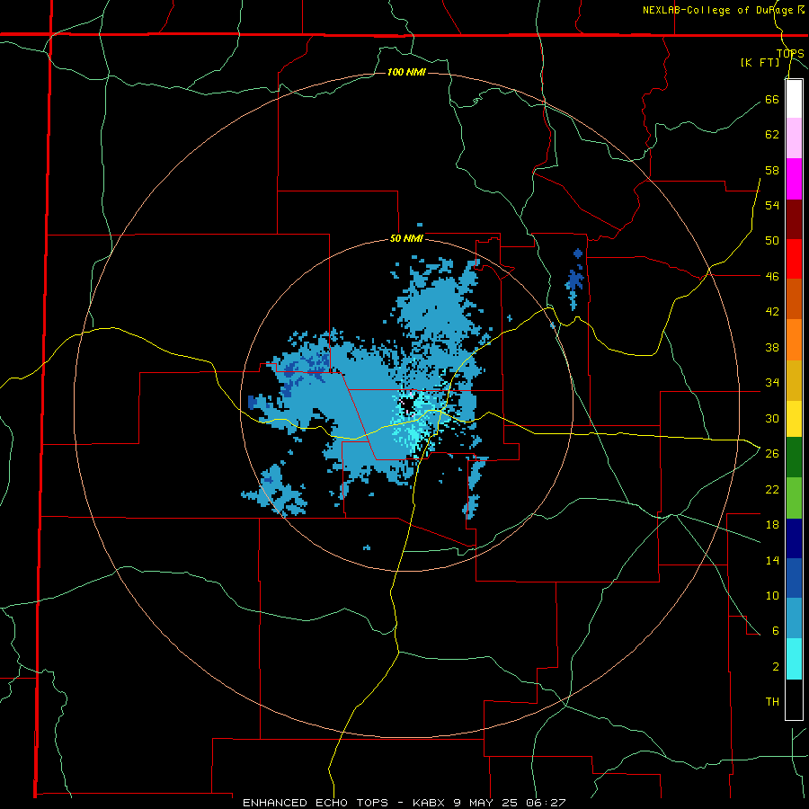This screenshot has width=809, height=809.
Task: Click the legend value 46
Action: [x=772, y=276]
